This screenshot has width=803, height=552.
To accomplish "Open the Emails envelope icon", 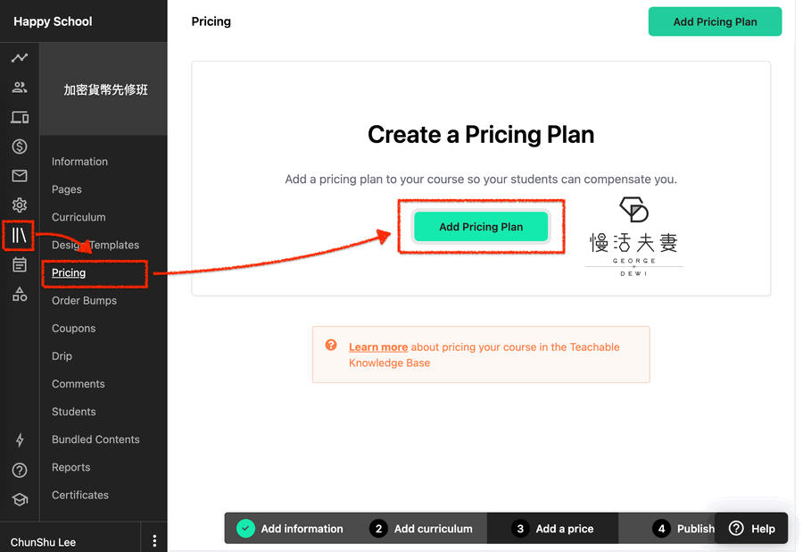I will [x=20, y=176].
